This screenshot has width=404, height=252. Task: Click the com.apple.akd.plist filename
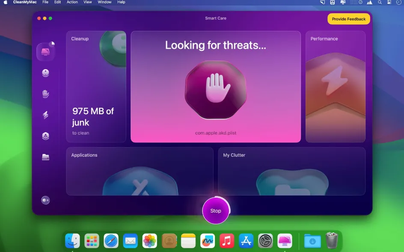pyautogui.click(x=216, y=133)
